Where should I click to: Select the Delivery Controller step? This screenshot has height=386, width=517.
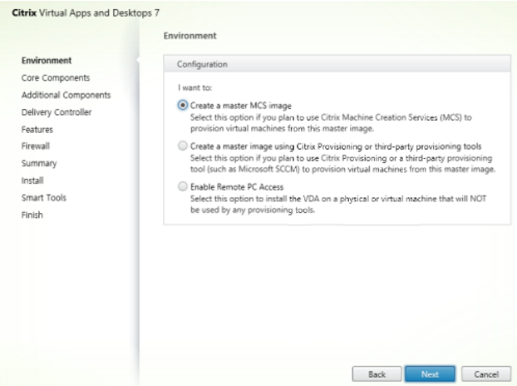click(57, 112)
